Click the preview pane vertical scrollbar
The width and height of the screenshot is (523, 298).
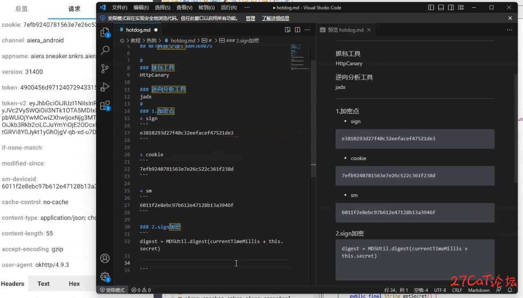tap(517, 128)
